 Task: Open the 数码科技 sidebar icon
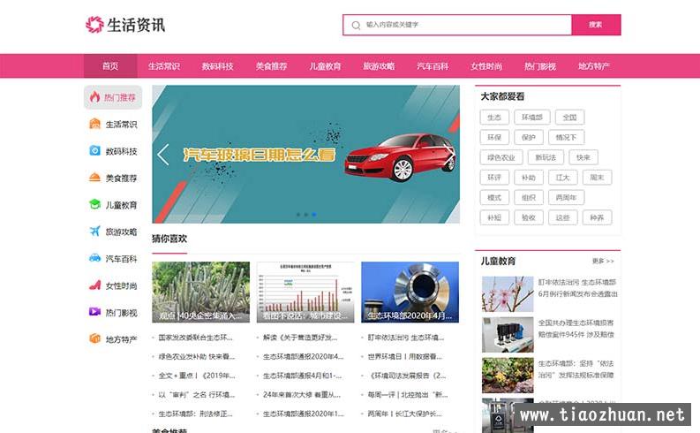[x=94, y=150]
